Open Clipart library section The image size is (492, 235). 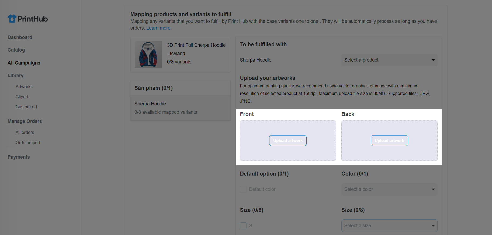[x=22, y=97]
